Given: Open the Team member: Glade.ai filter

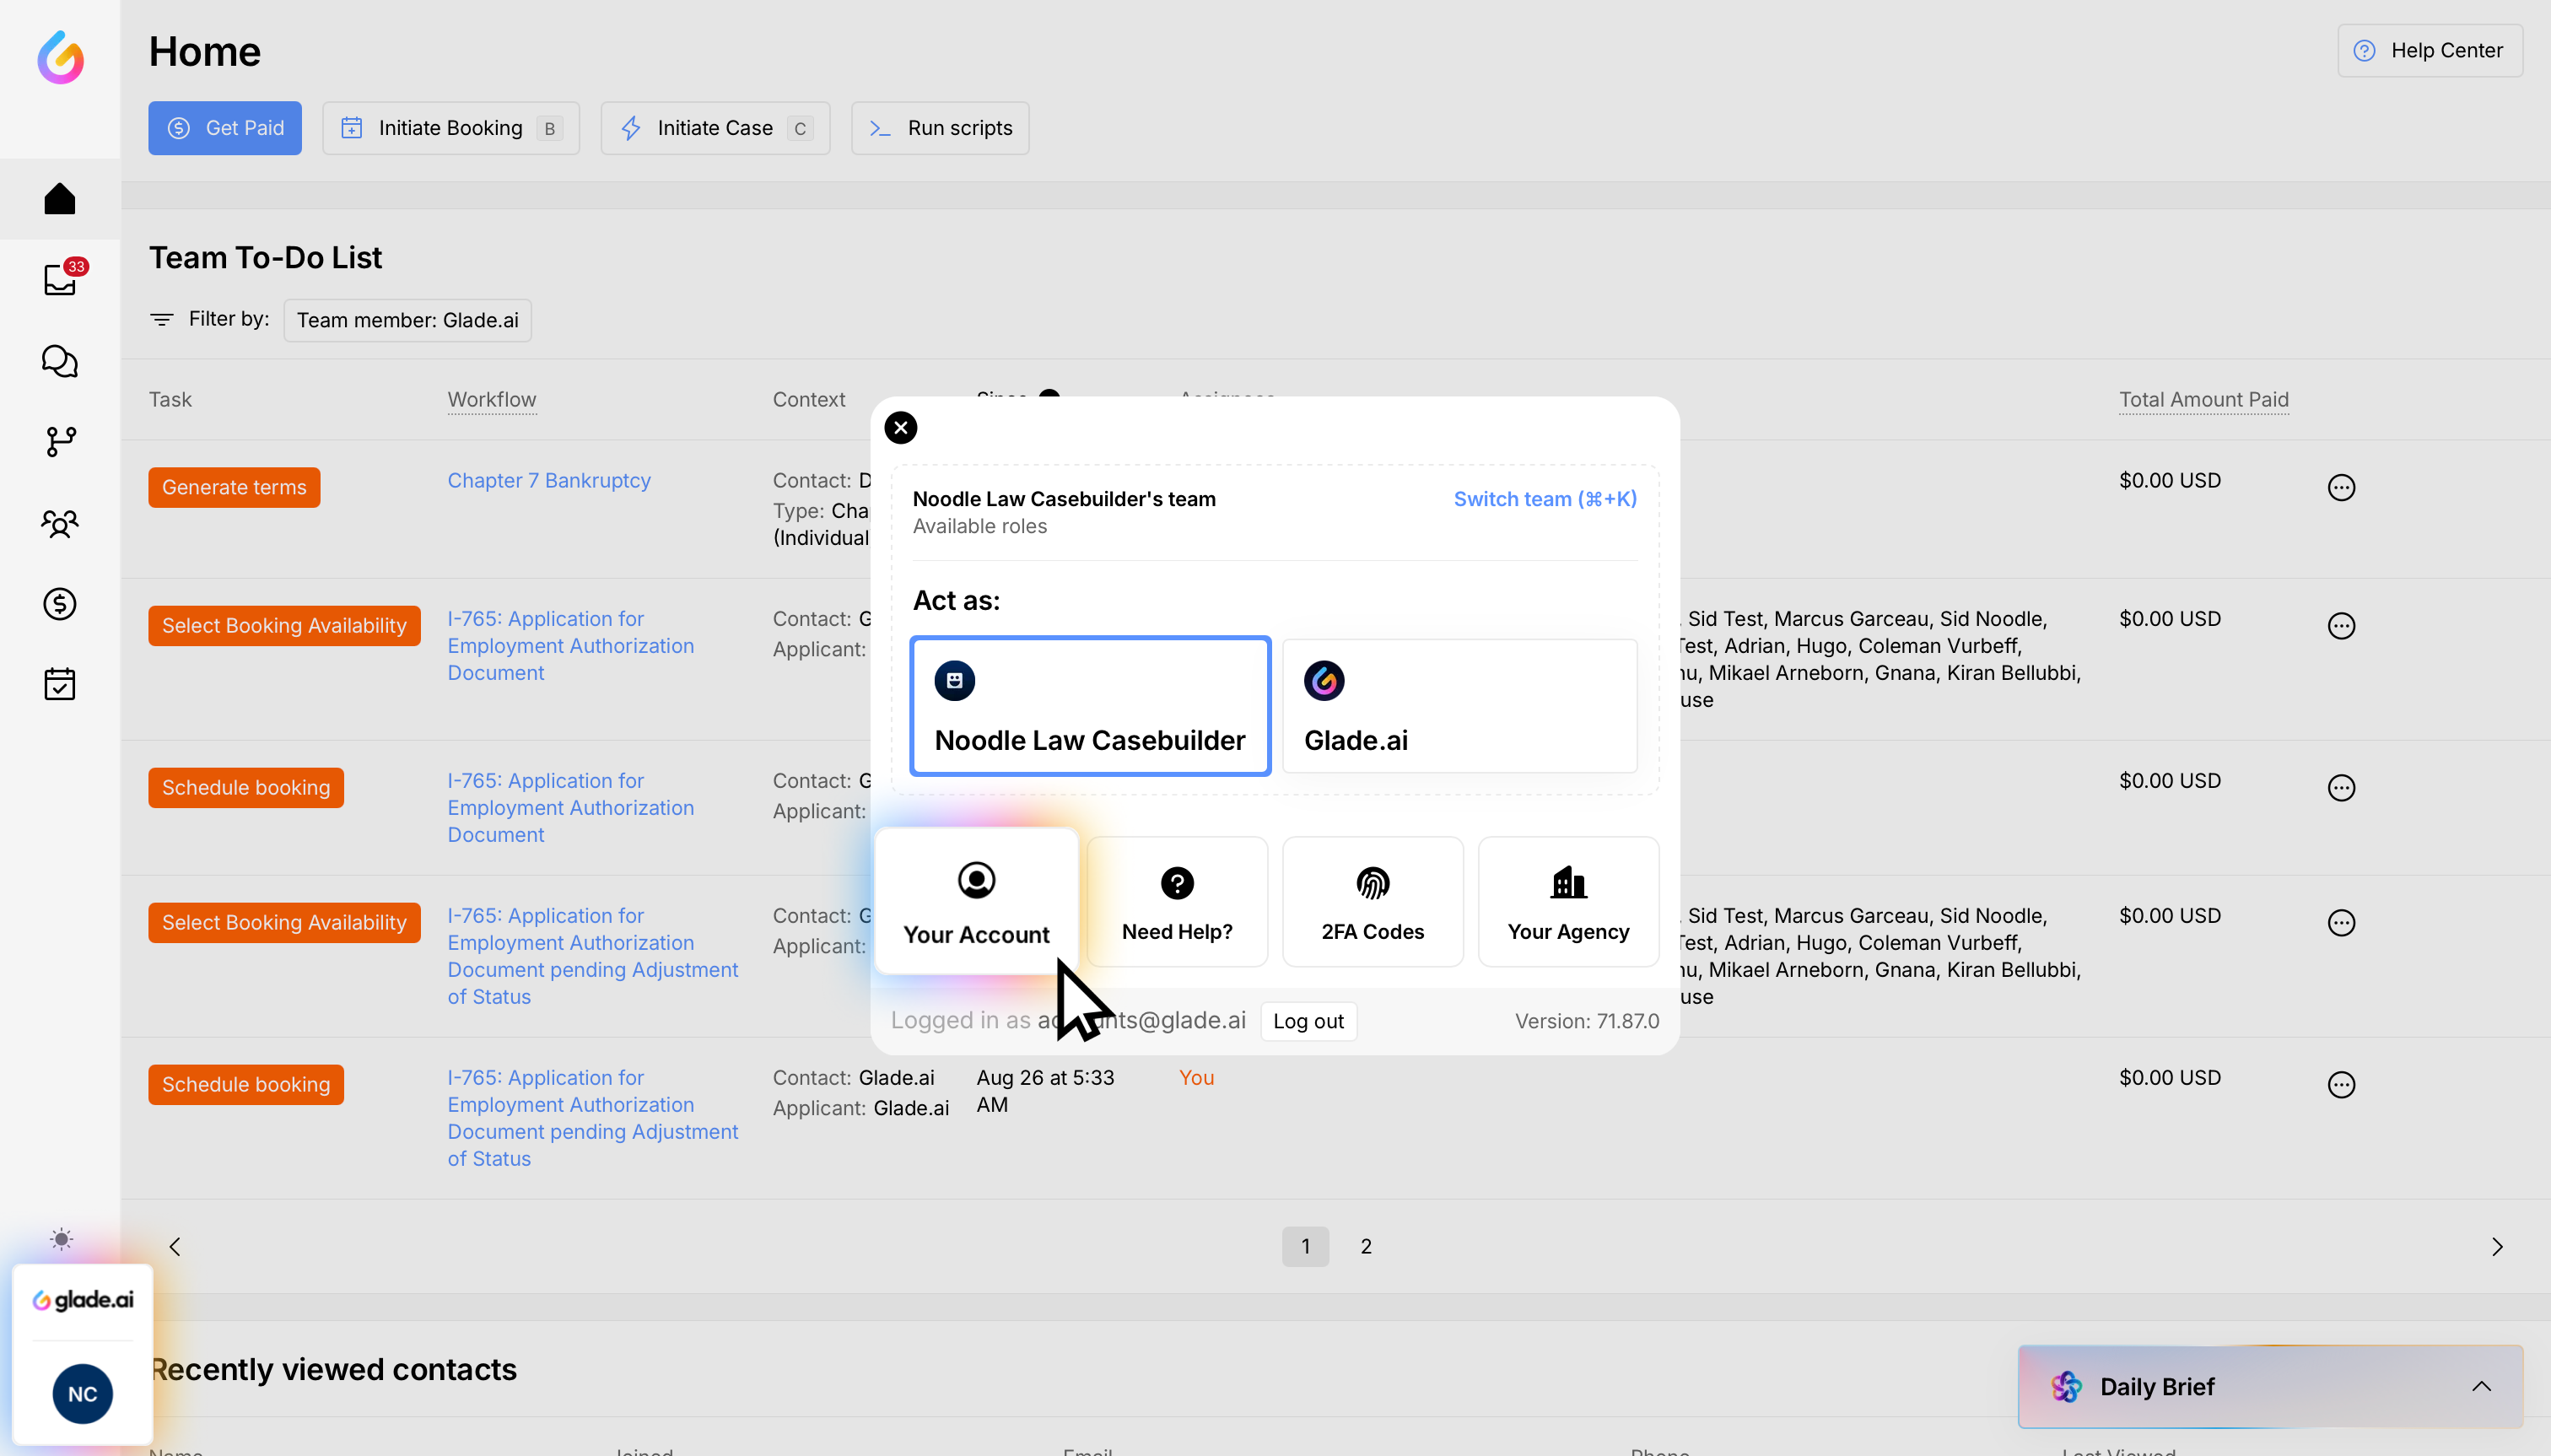Looking at the screenshot, I should coord(407,320).
